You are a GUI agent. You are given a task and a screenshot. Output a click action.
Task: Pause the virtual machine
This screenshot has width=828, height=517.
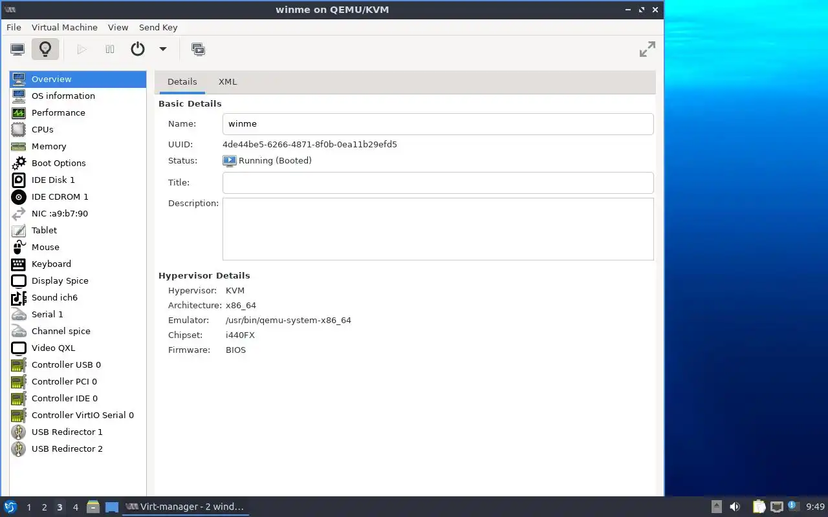pos(110,49)
